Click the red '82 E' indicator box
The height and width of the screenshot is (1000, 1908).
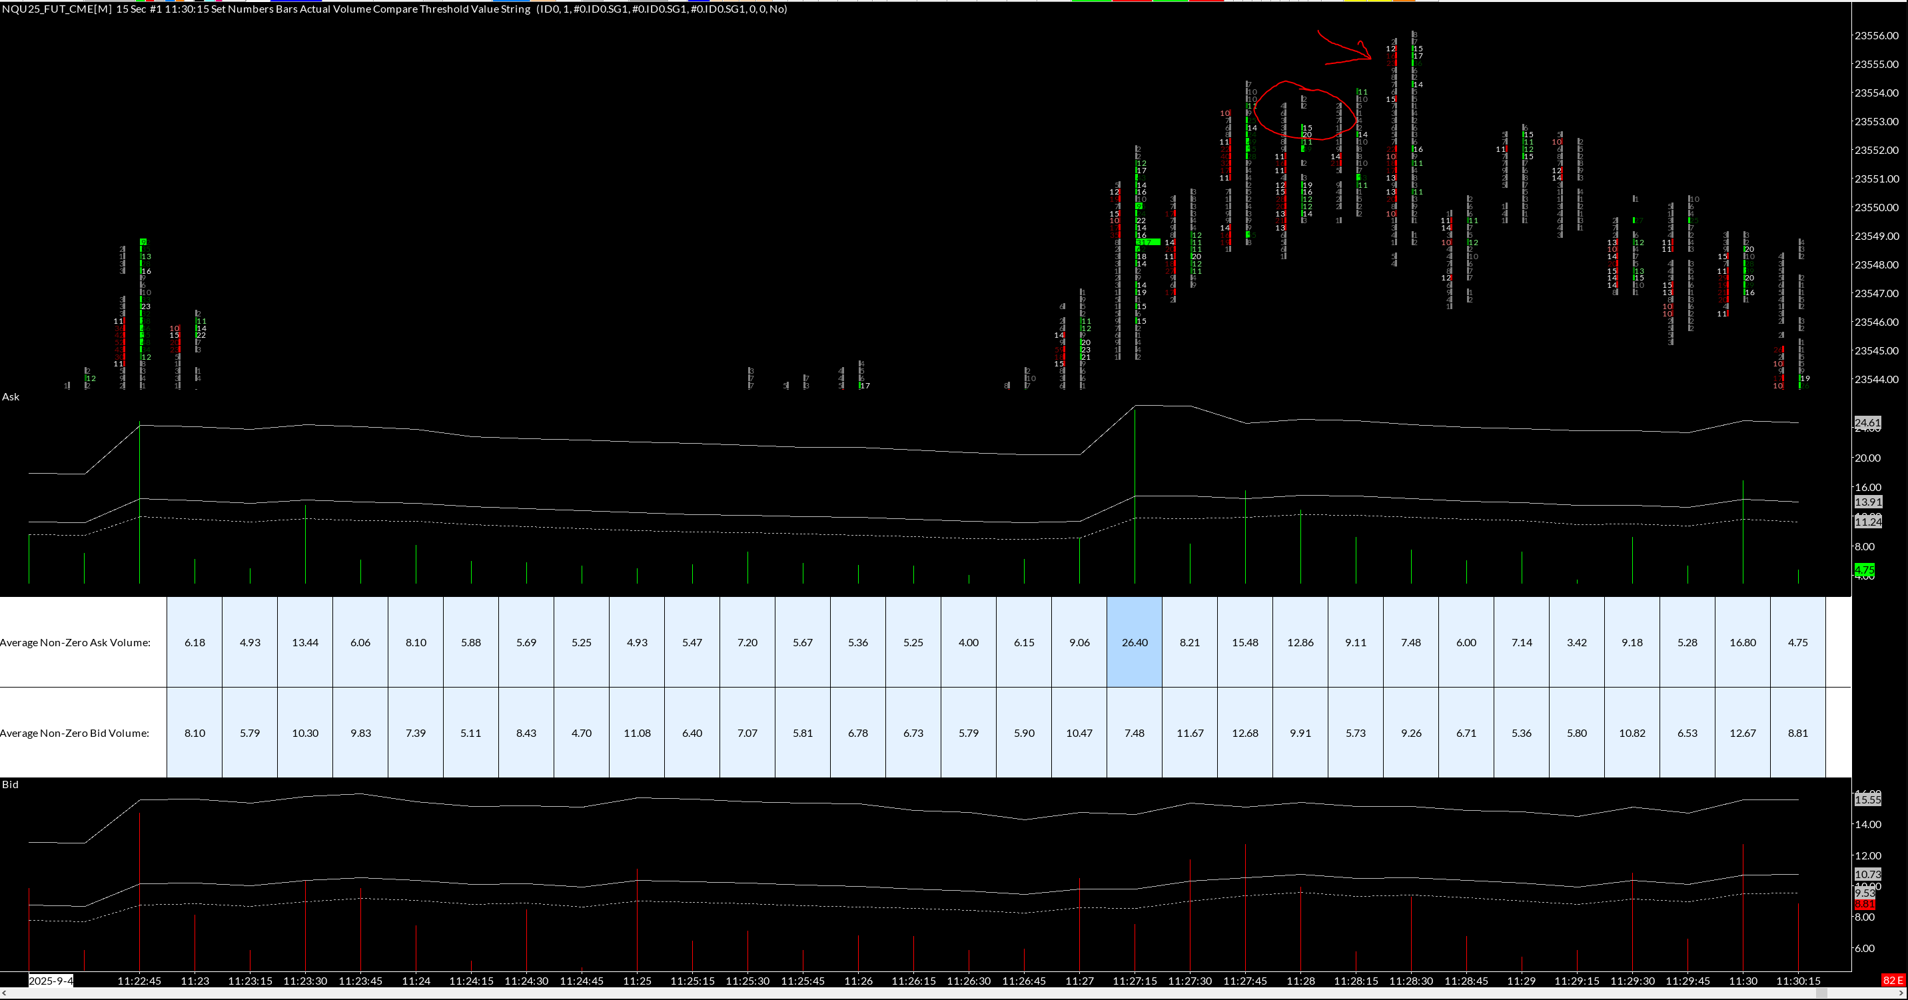click(1893, 980)
